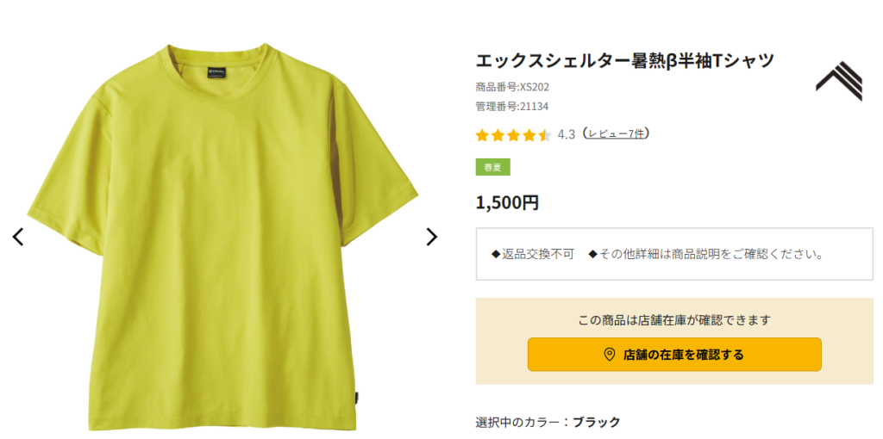Click the first rating star
883x439 pixels.
click(482, 135)
